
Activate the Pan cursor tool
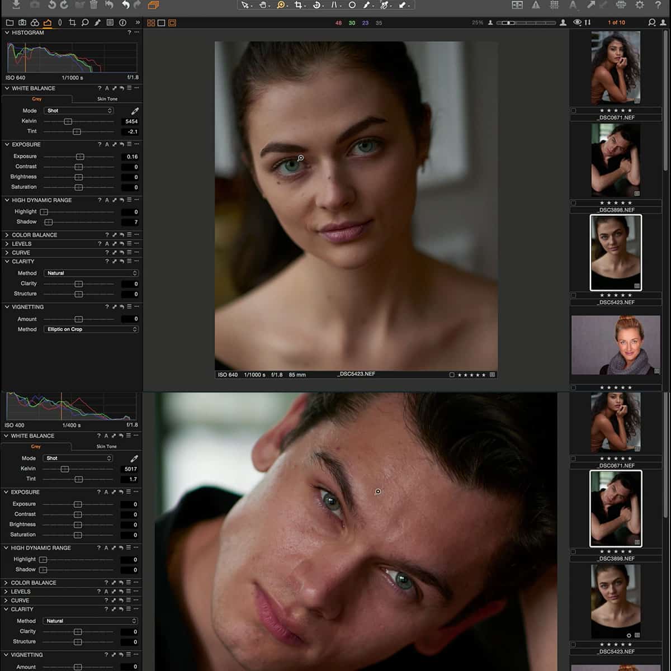pos(262,6)
